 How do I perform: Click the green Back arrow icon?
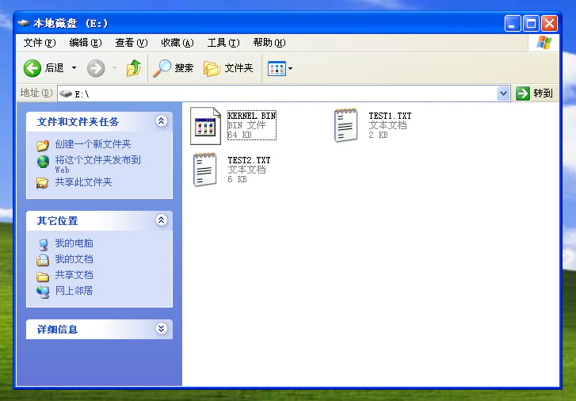click(32, 68)
